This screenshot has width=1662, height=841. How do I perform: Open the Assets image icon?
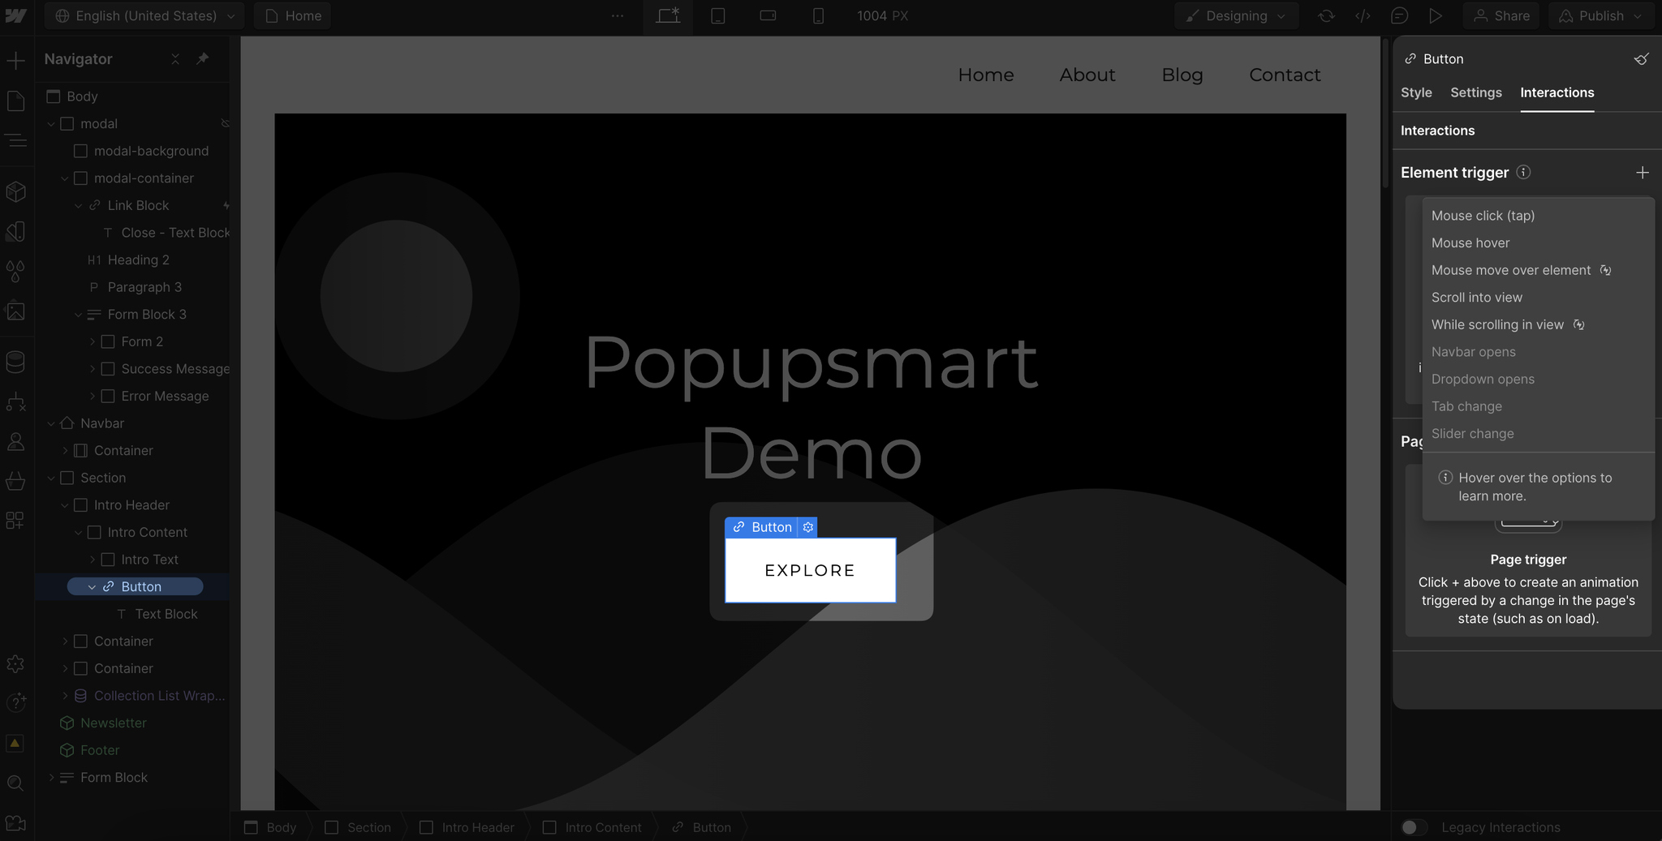(15, 311)
